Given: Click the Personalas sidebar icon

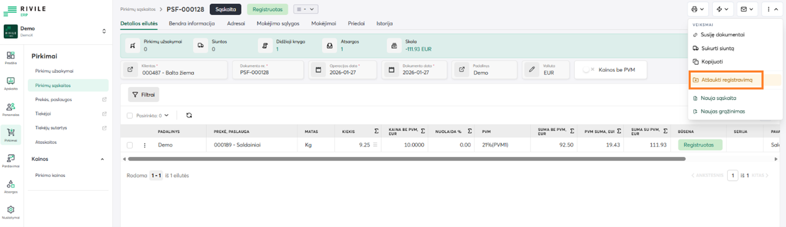Looking at the screenshot, I should [x=11, y=109].
